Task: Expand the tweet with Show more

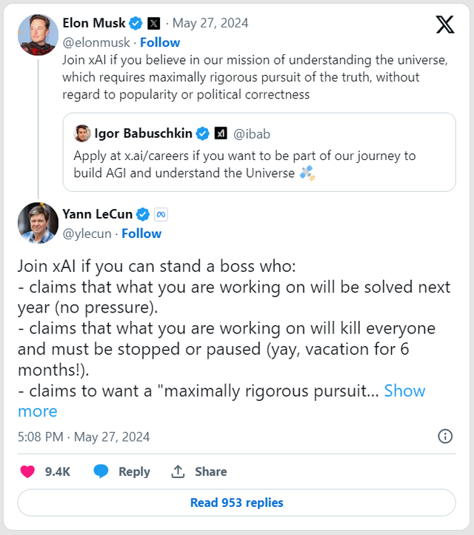Action: click(x=404, y=391)
